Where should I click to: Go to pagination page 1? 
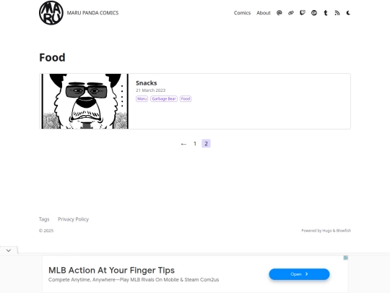[195, 143]
